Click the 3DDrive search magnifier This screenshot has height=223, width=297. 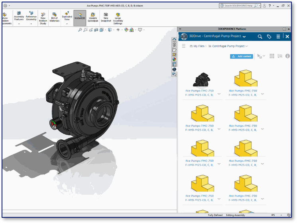[x=260, y=37]
